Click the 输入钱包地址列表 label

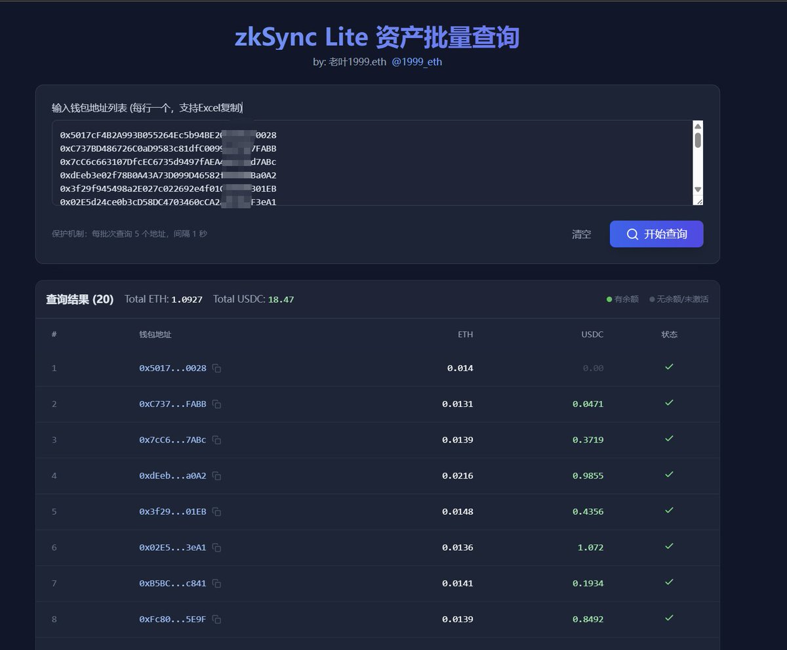coord(148,108)
